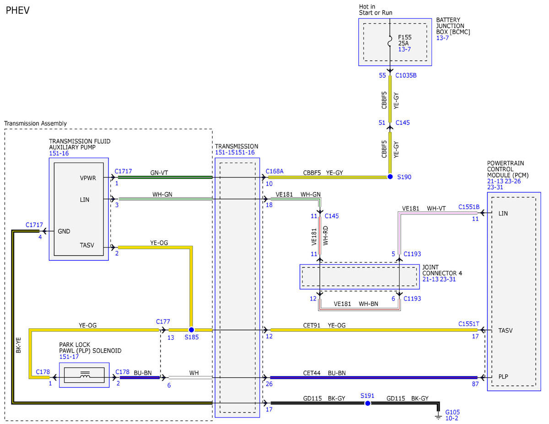The width and height of the screenshot is (549, 424).
Task: Open page 21-13 under Joint Connector 4
Action: (x=431, y=279)
